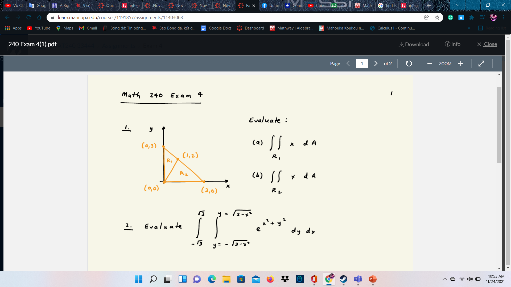Open the Google Docs bookmark

pyautogui.click(x=216, y=28)
